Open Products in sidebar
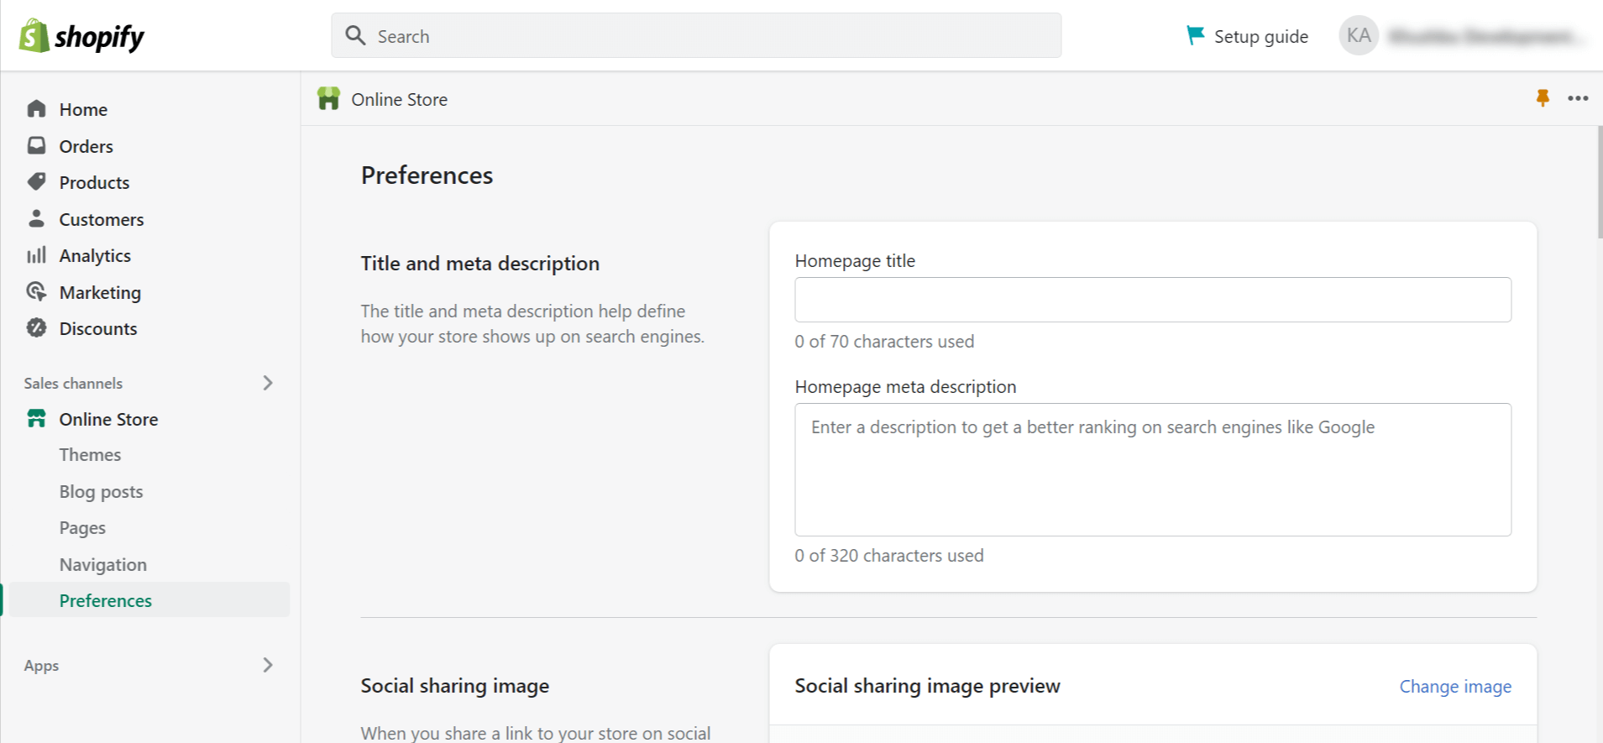This screenshot has height=743, width=1603. [x=94, y=182]
